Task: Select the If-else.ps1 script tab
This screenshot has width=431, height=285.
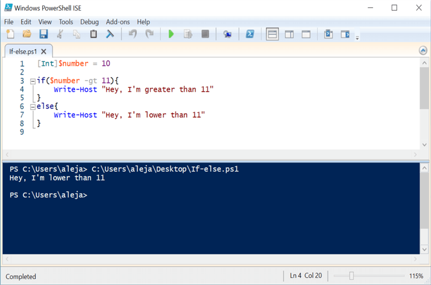Action: 23,51
